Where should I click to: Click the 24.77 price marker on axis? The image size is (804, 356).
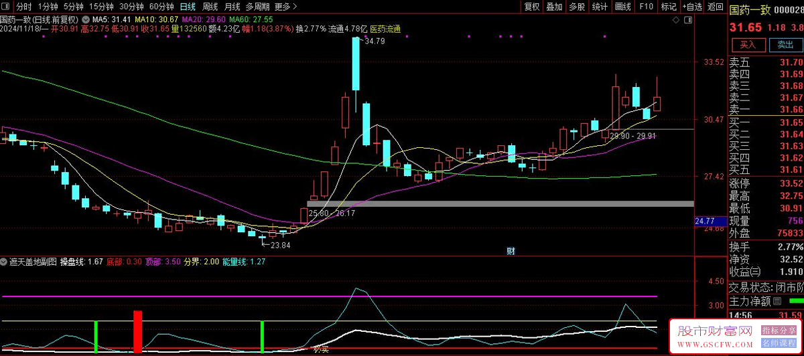(x=705, y=221)
